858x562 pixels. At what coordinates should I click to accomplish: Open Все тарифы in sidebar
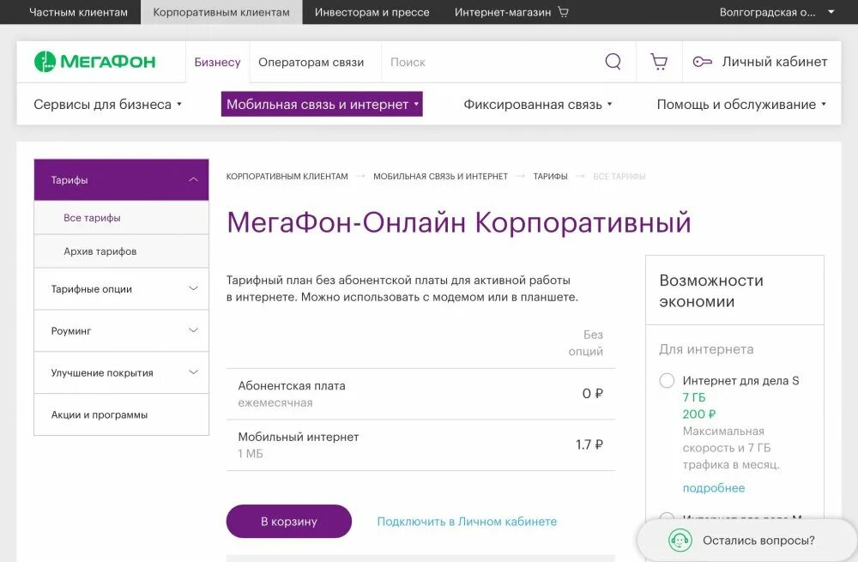tap(122, 218)
